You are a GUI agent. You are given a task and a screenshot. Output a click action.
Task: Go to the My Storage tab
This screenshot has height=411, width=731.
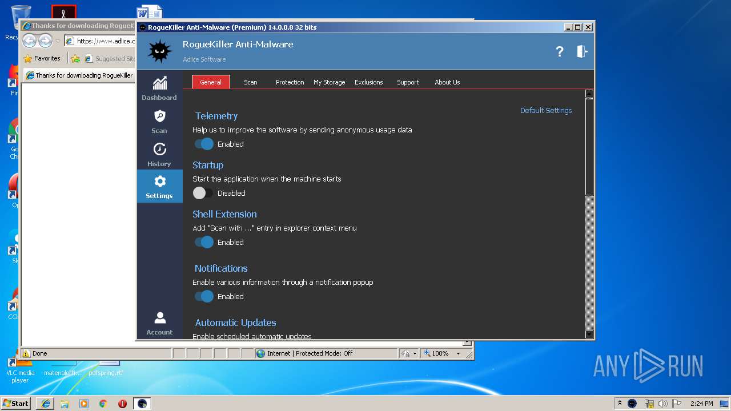coord(330,82)
